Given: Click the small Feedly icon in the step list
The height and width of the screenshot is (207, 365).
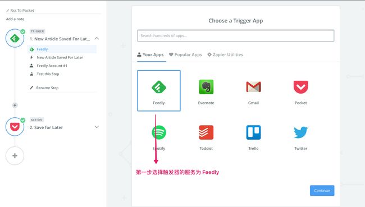Looking at the screenshot, I should (32, 49).
